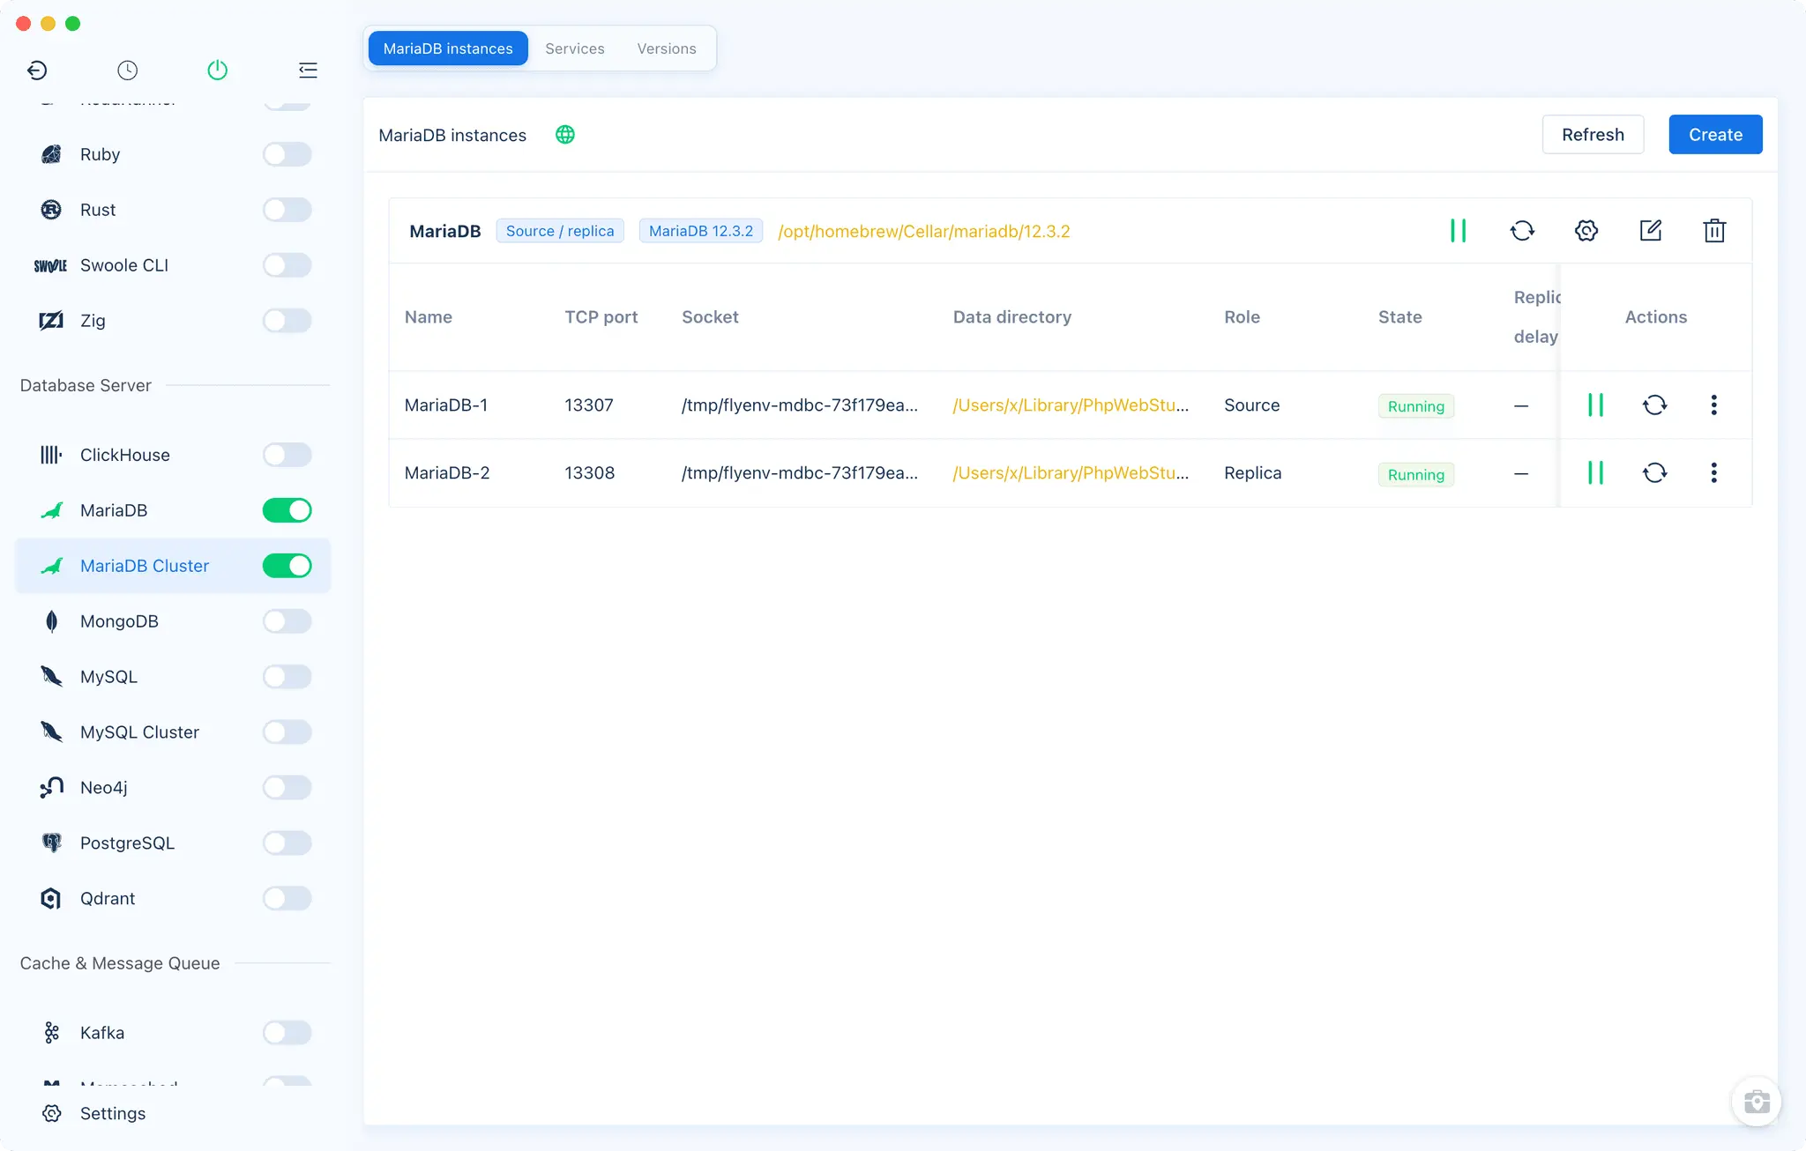1806x1151 pixels.
Task: Restart the MariaDB-1 instance
Action: [1655, 405]
